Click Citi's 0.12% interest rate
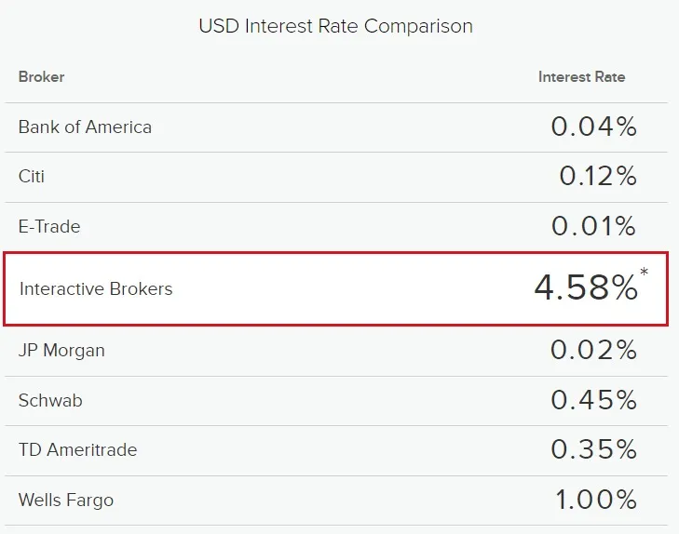Screen dimensions: 679x534 pos(598,177)
